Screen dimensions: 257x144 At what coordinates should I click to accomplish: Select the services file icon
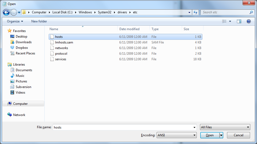tap(52, 59)
